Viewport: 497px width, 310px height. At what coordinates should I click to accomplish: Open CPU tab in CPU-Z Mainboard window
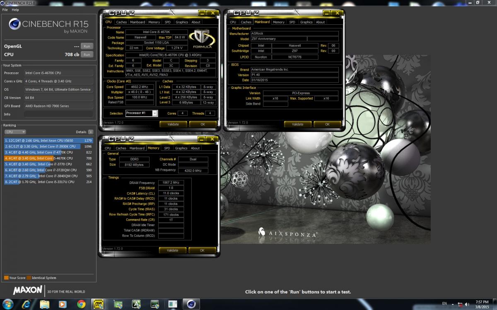(233, 22)
